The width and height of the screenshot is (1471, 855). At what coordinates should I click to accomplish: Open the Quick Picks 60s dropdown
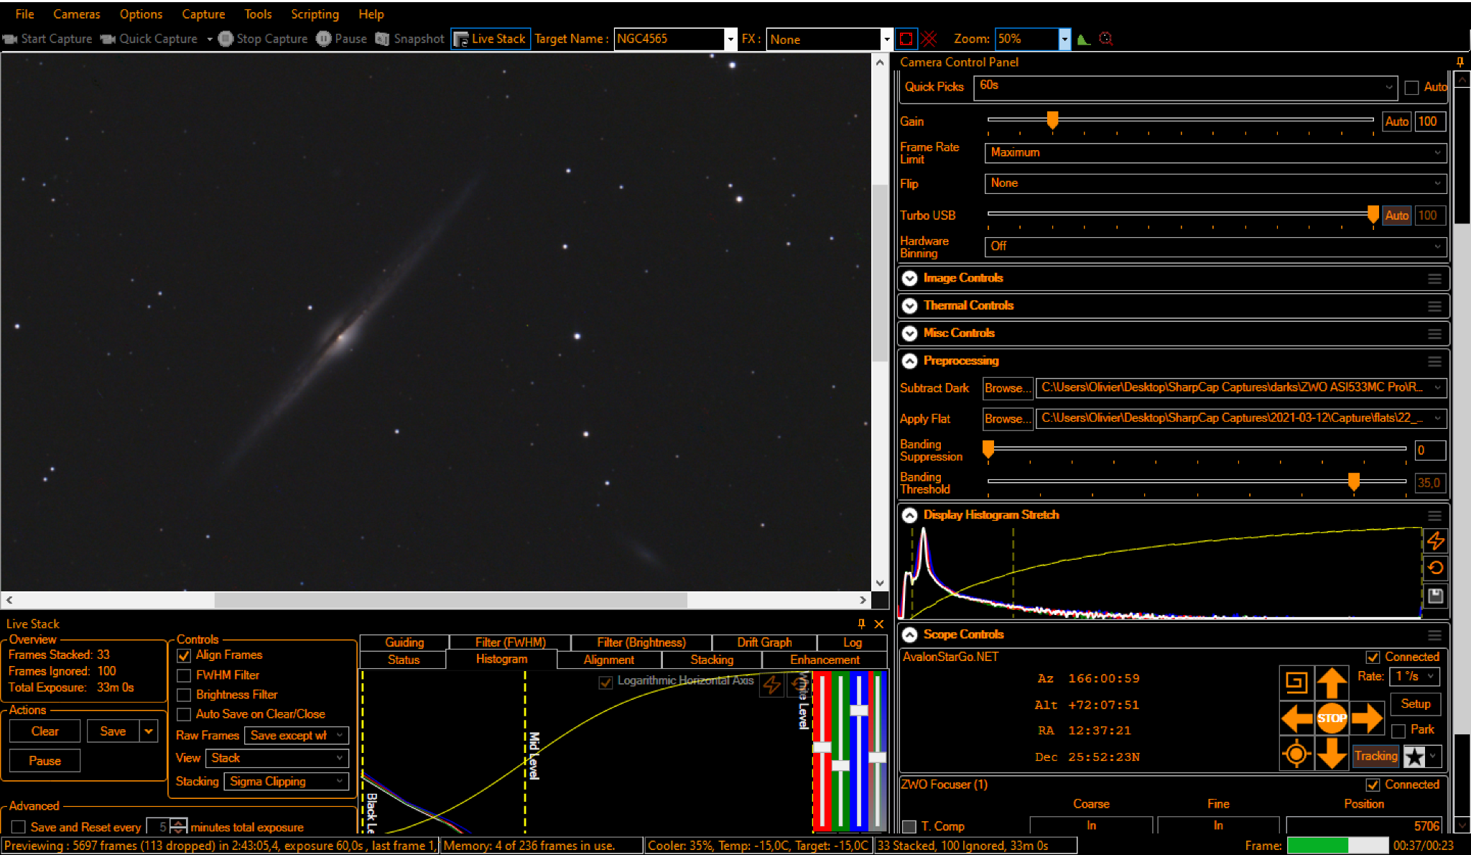click(x=1186, y=87)
